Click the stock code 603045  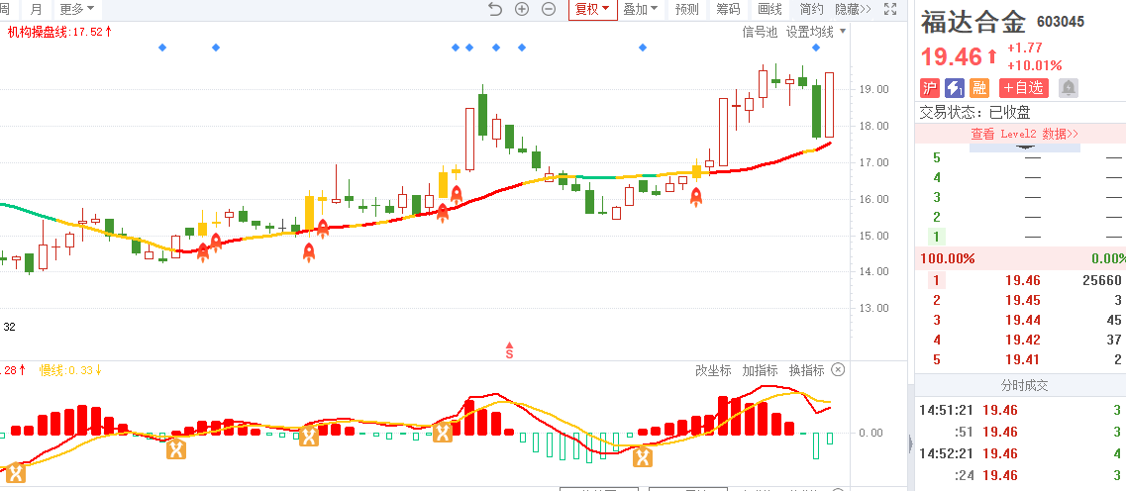coord(1061,22)
